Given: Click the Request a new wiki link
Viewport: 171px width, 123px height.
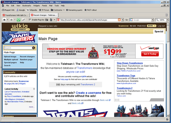Looking at the screenshot, I should 48,26.
